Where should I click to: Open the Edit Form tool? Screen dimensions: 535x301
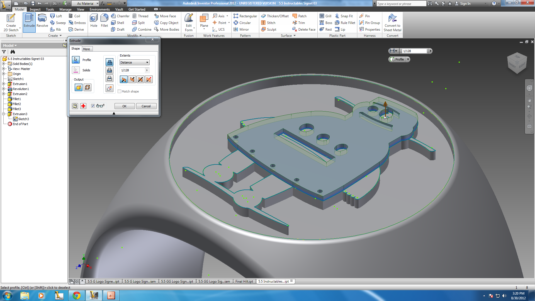(189, 22)
